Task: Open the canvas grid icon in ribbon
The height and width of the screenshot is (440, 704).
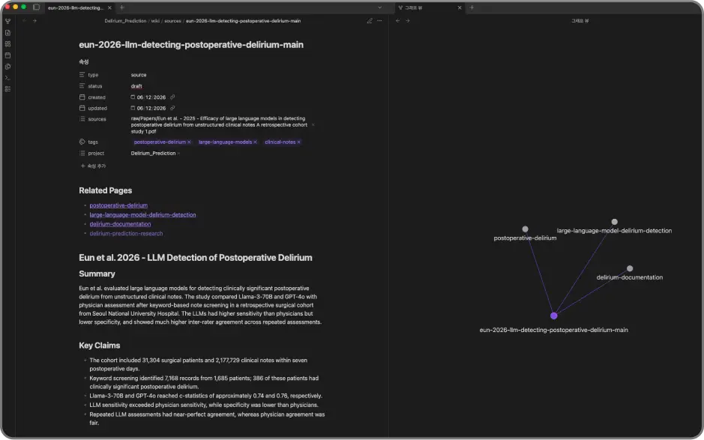Action: click(x=7, y=44)
